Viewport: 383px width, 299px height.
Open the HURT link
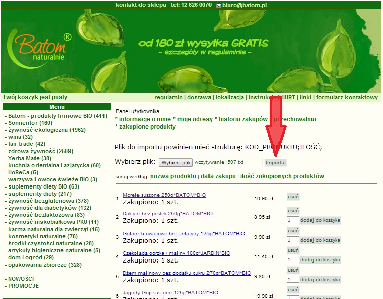pyautogui.click(x=289, y=97)
